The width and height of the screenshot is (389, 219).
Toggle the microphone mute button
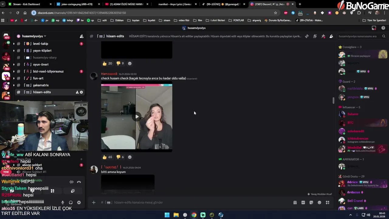coord(63,203)
